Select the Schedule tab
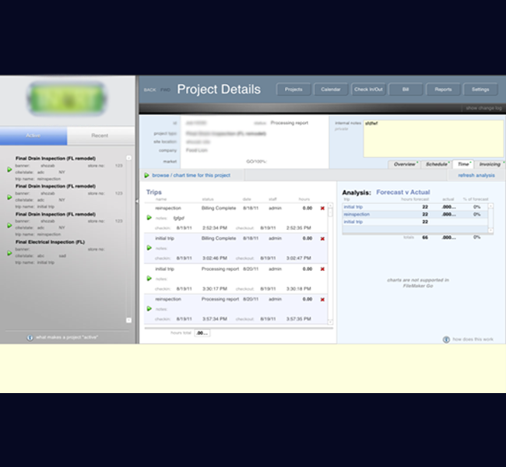Image resolution: width=506 pixels, height=467 pixels. pos(436,164)
